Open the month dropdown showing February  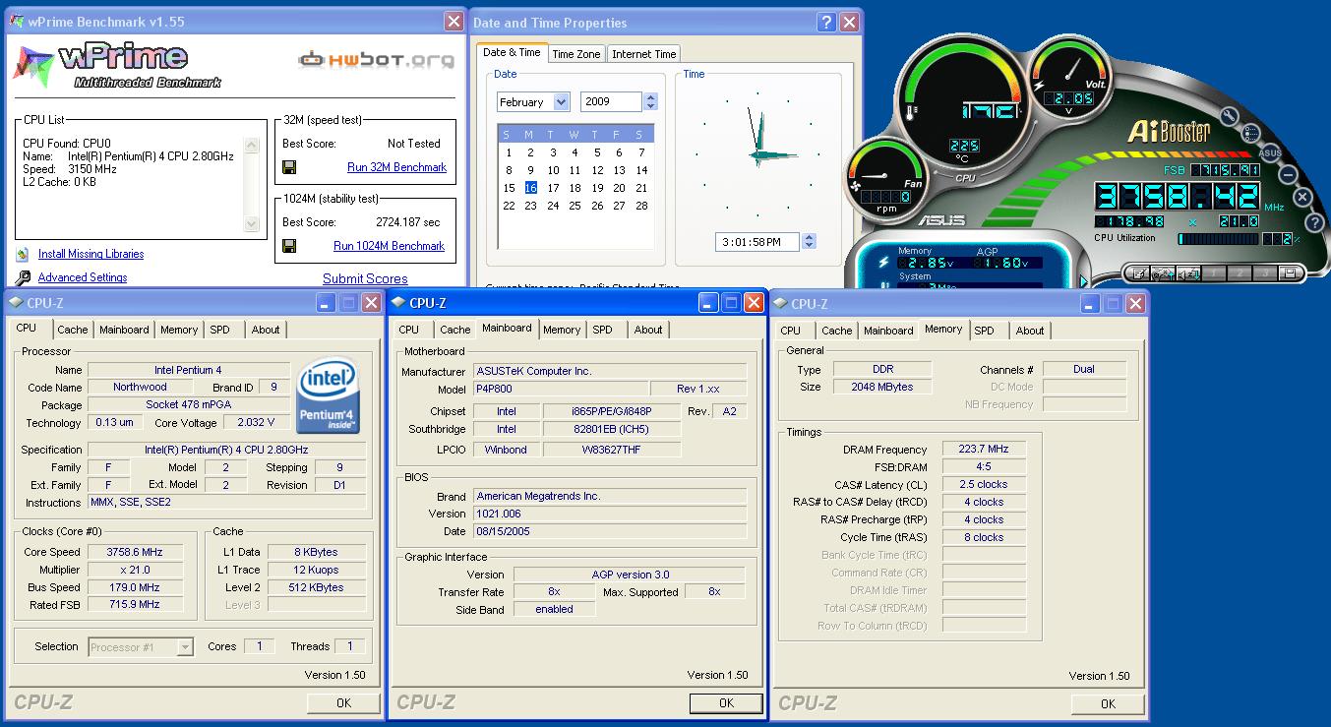(562, 102)
